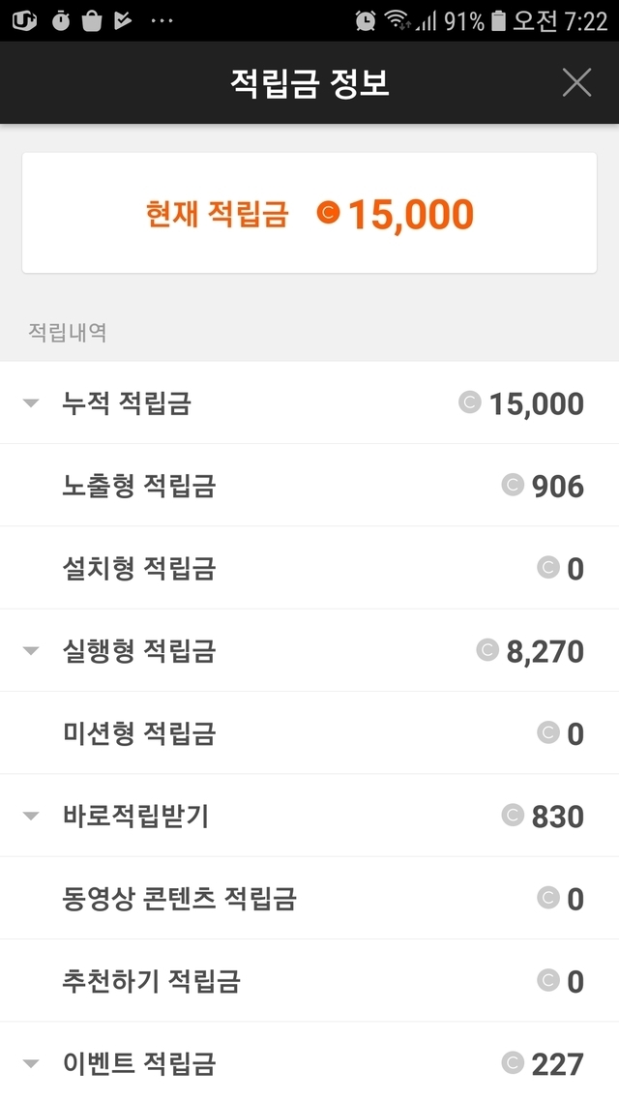Screen dimensions: 619x1101
Task: Expand the 누적 적립금 row arrow
Action: pos(31,403)
